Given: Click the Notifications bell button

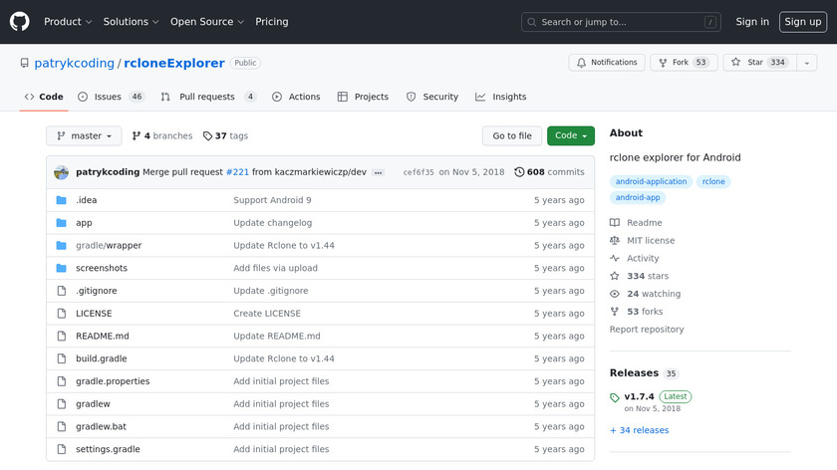Looking at the screenshot, I should click(606, 63).
